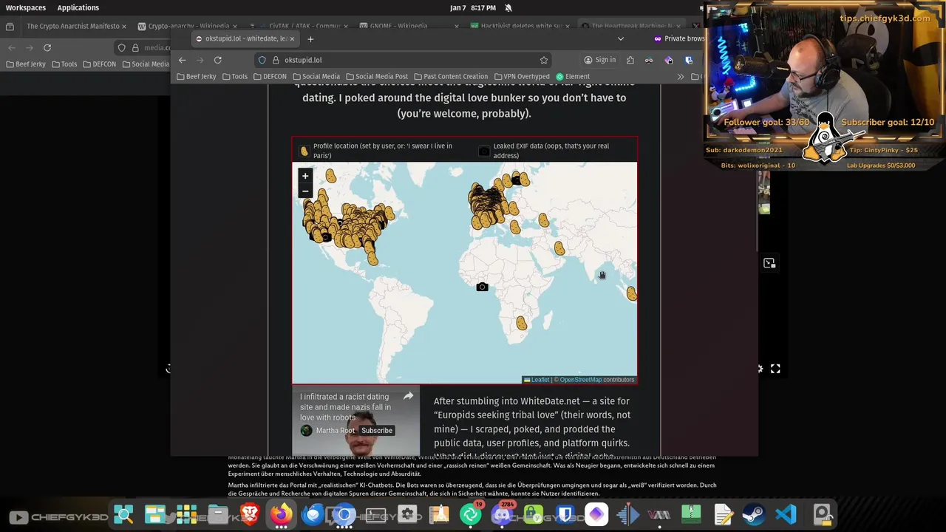Open the Brave browser in the dock
The width and height of the screenshot is (946, 532).
(x=250, y=514)
